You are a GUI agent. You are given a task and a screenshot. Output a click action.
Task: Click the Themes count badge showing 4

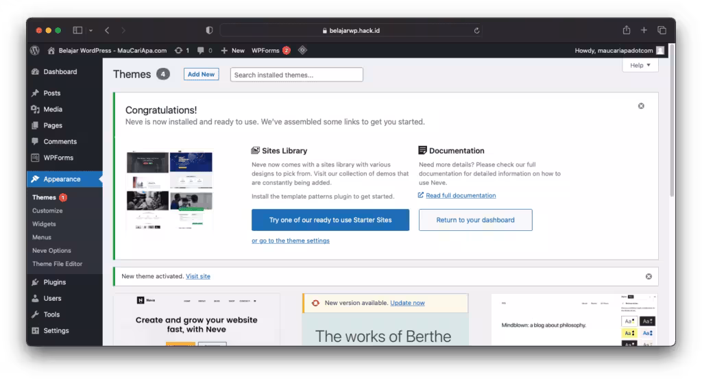point(163,74)
